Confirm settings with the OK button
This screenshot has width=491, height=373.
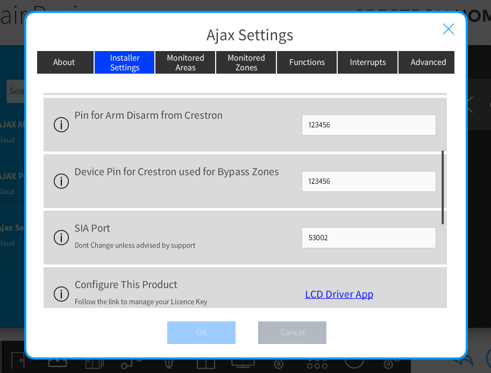click(201, 332)
